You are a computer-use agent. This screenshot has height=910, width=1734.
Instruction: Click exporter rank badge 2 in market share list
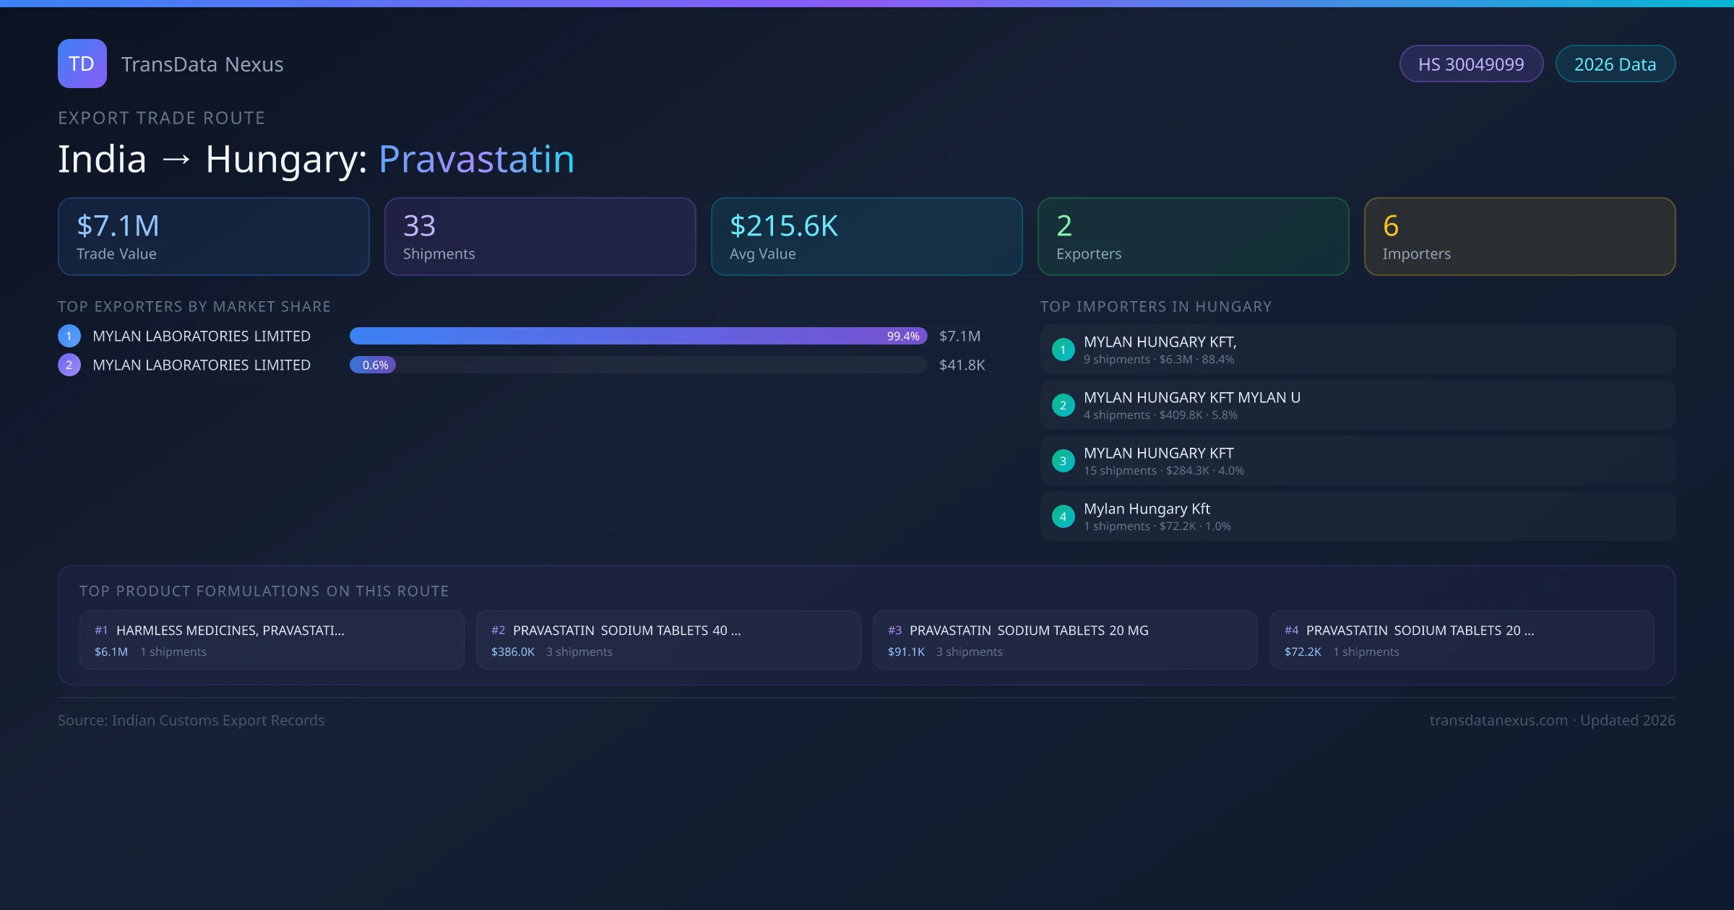[69, 365]
